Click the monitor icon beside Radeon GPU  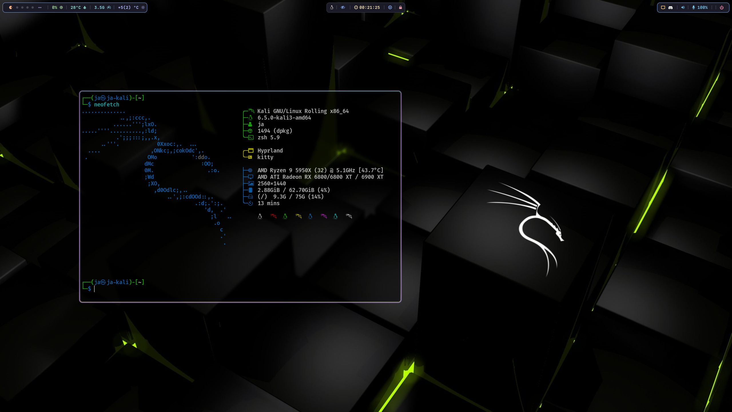tap(250, 177)
